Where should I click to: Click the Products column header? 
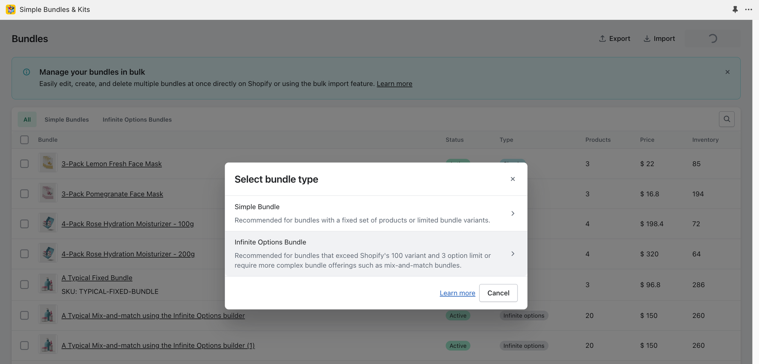598,140
